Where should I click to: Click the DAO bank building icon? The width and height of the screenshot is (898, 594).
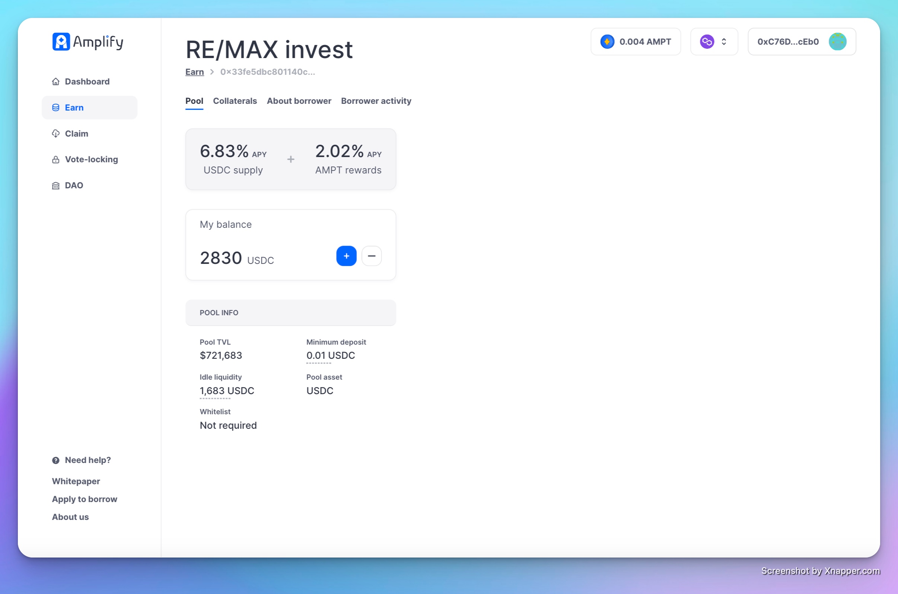pos(56,186)
